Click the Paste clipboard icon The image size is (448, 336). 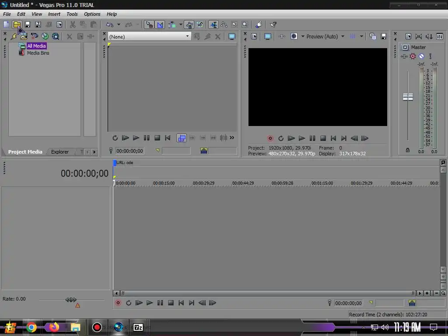click(94, 24)
